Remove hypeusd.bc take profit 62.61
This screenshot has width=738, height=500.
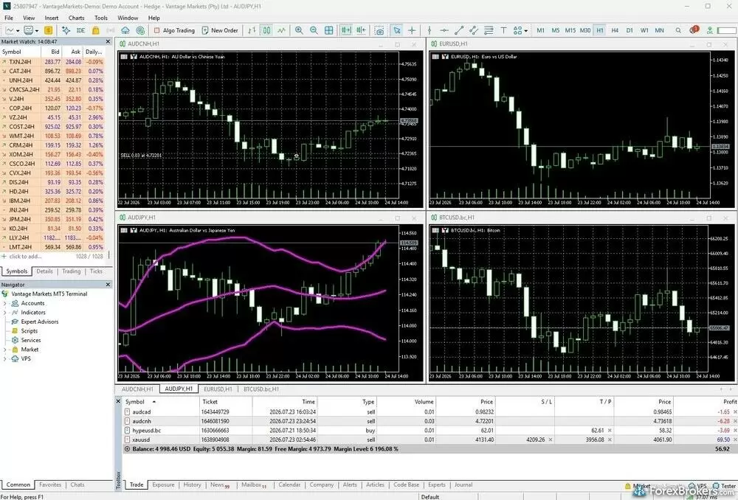(x=610, y=431)
